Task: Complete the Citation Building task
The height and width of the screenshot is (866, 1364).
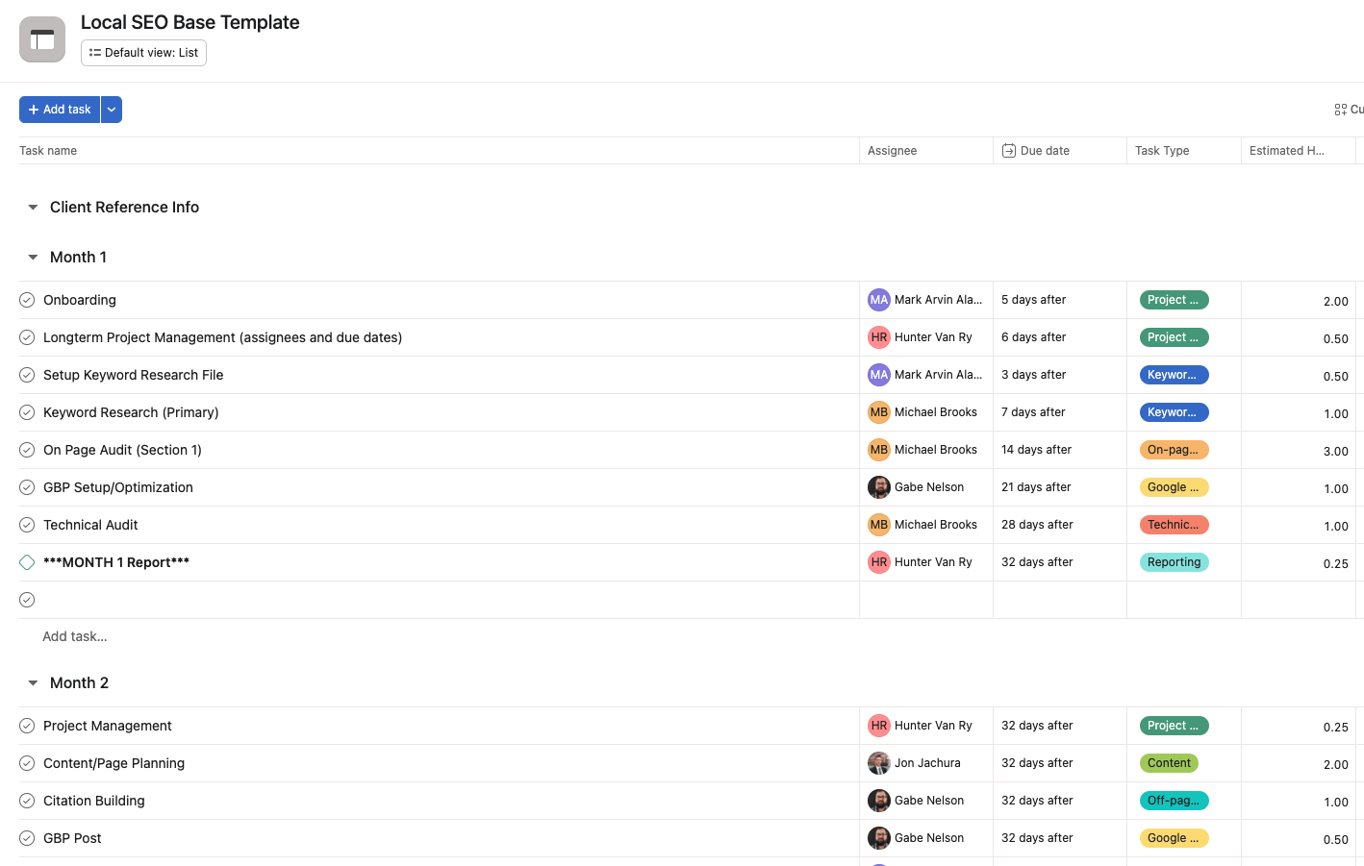Action: pyautogui.click(x=27, y=801)
